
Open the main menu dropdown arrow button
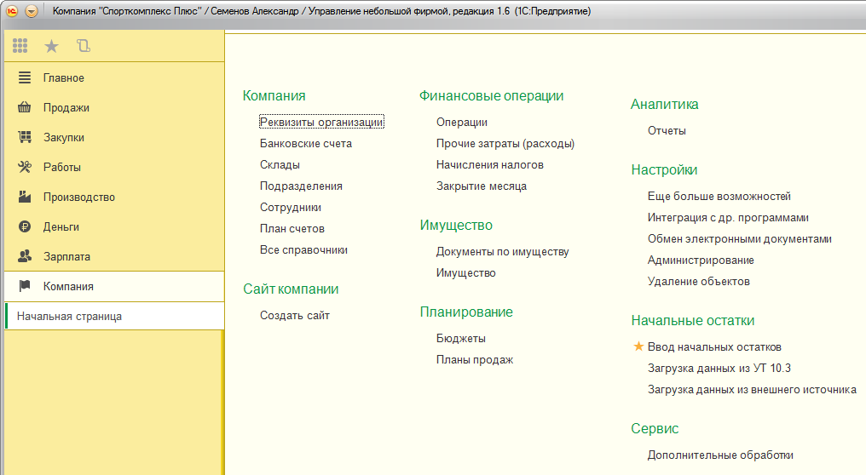coord(32,11)
